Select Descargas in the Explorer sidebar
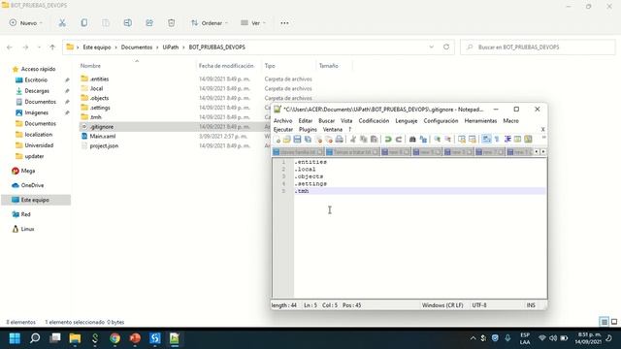The height and width of the screenshot is (349, 621). point(37,90)
